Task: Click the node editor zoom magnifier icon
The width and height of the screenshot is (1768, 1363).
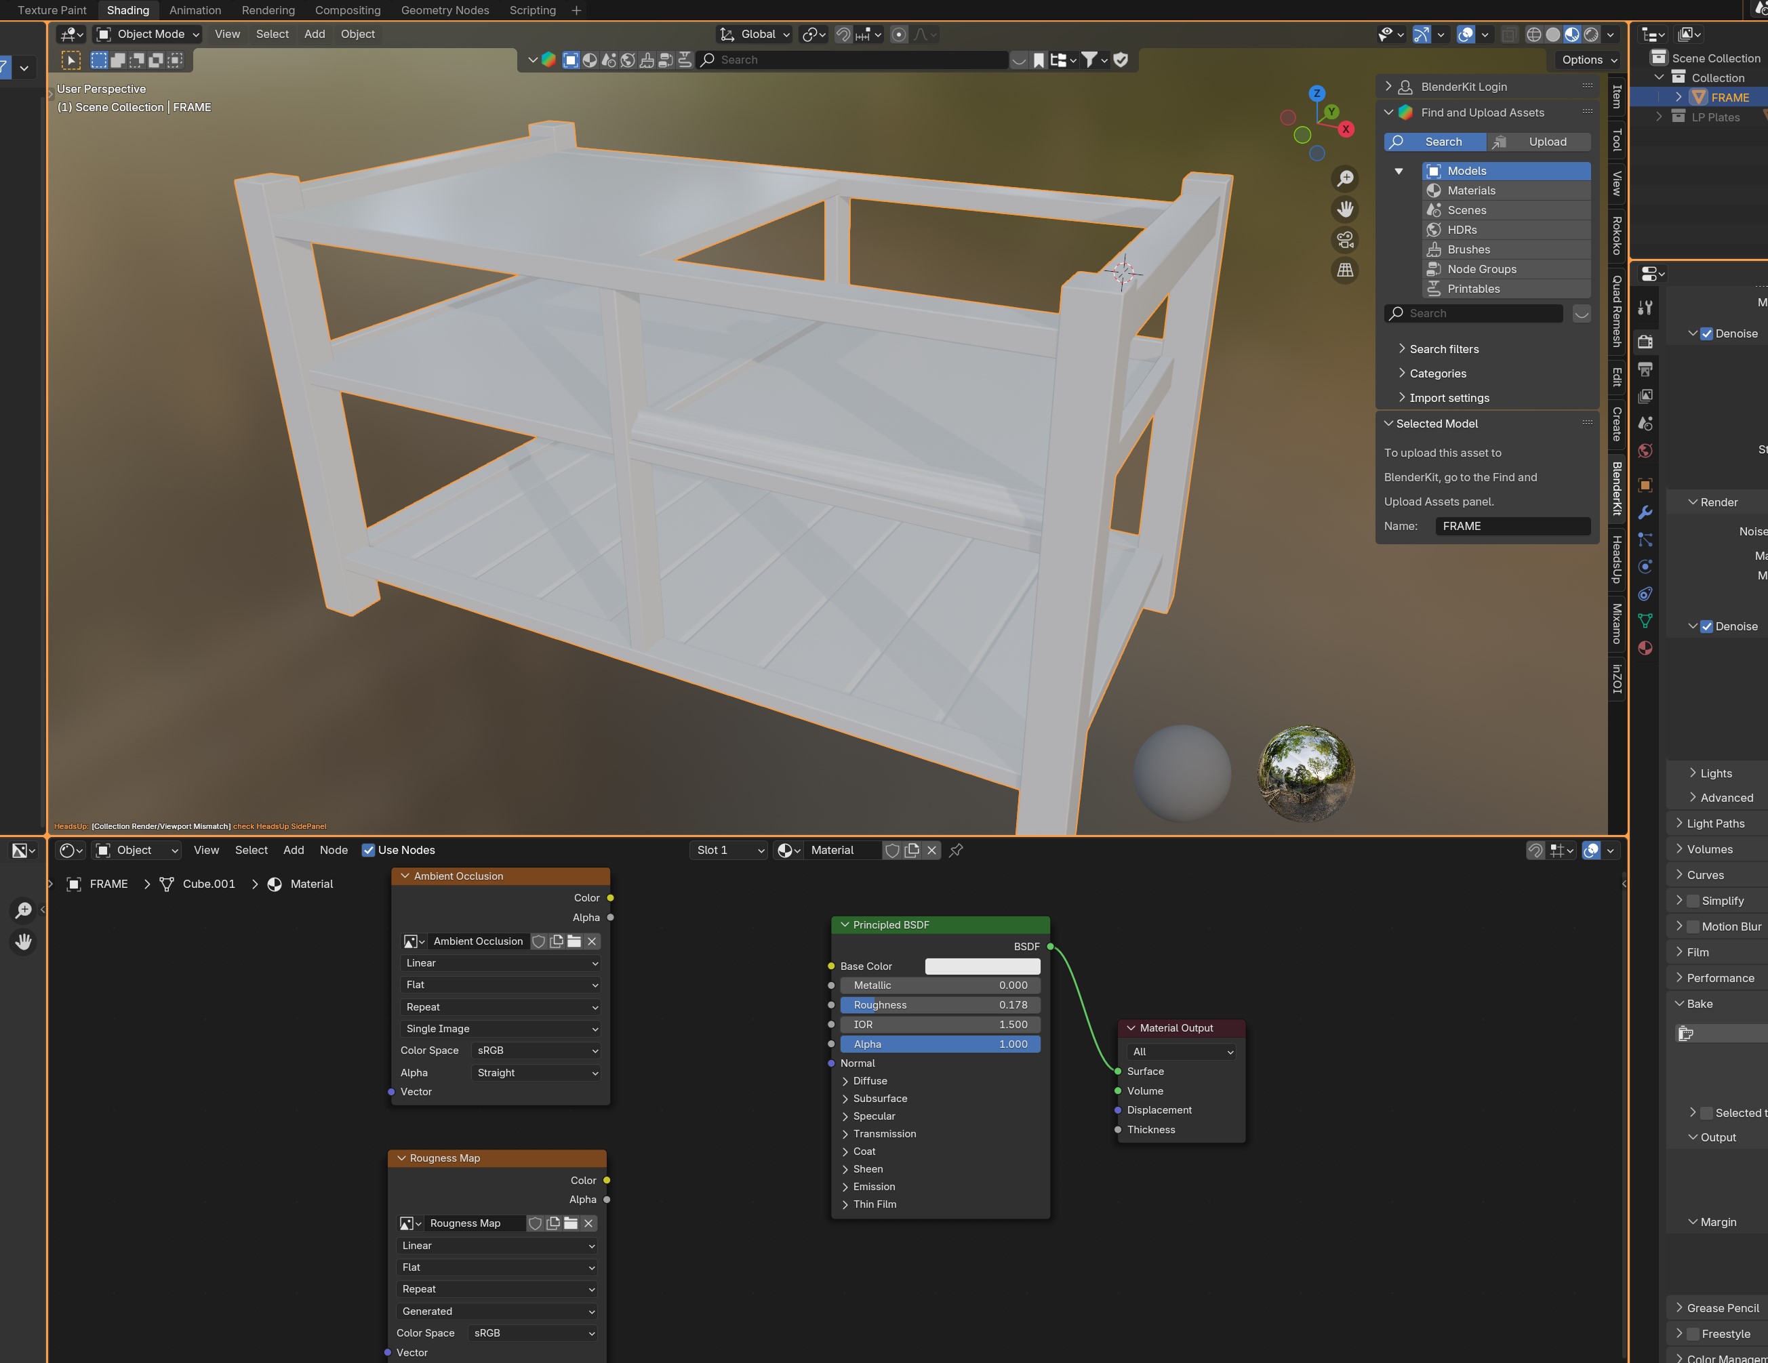Action: tap(24, 910)
